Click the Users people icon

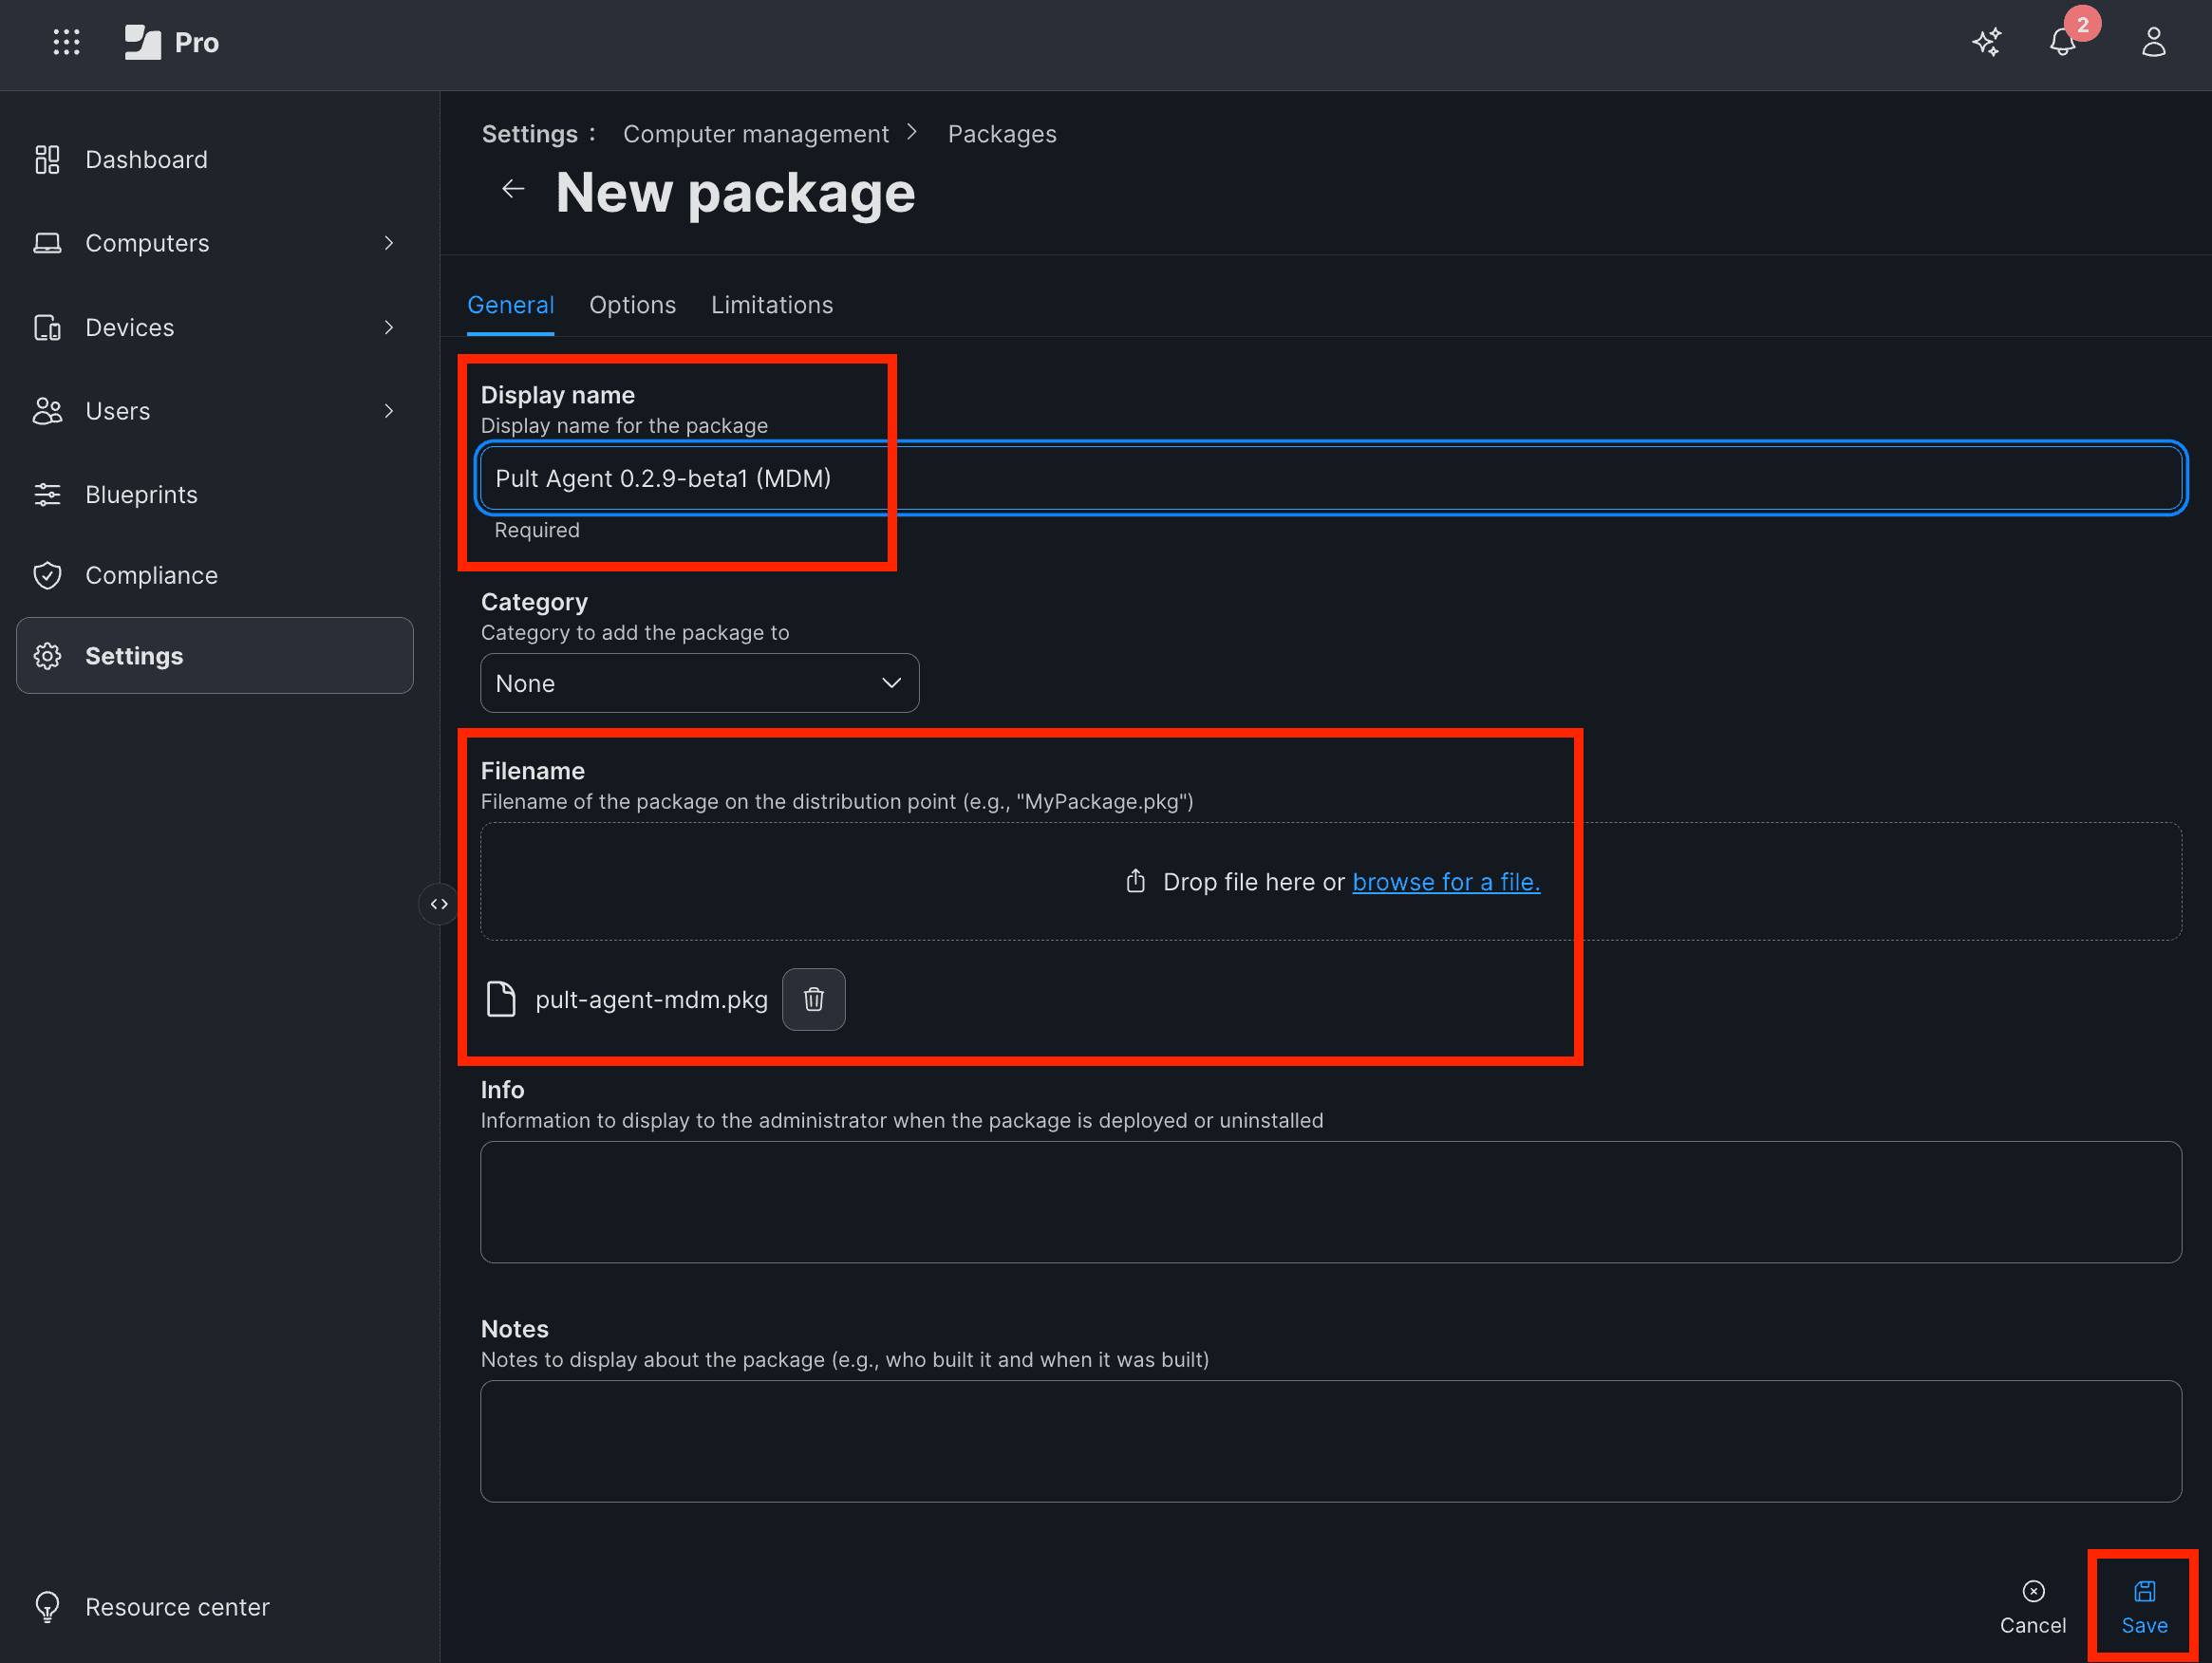click(47, 411)
